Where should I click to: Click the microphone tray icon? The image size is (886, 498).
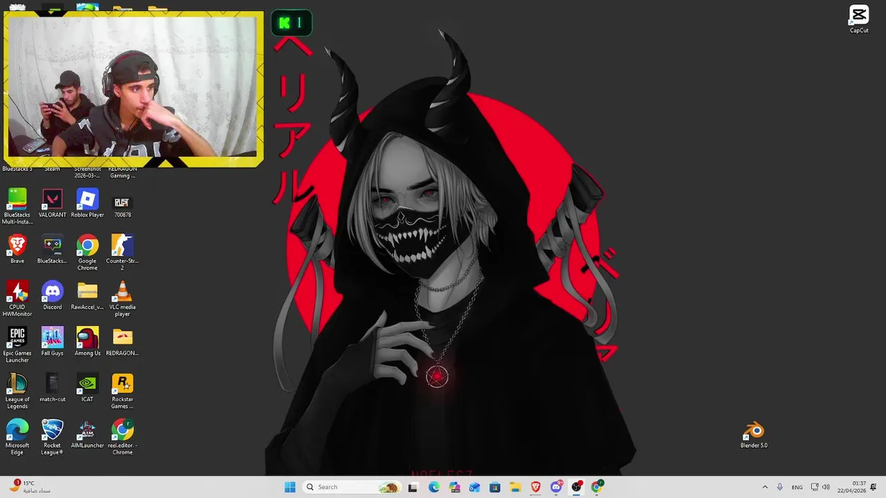tap(780, 487)
